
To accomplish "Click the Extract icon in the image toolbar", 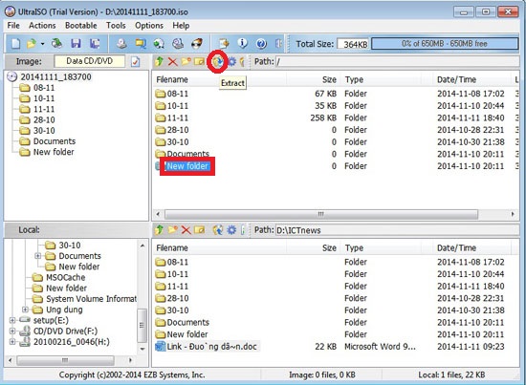I will pos(218,62).
